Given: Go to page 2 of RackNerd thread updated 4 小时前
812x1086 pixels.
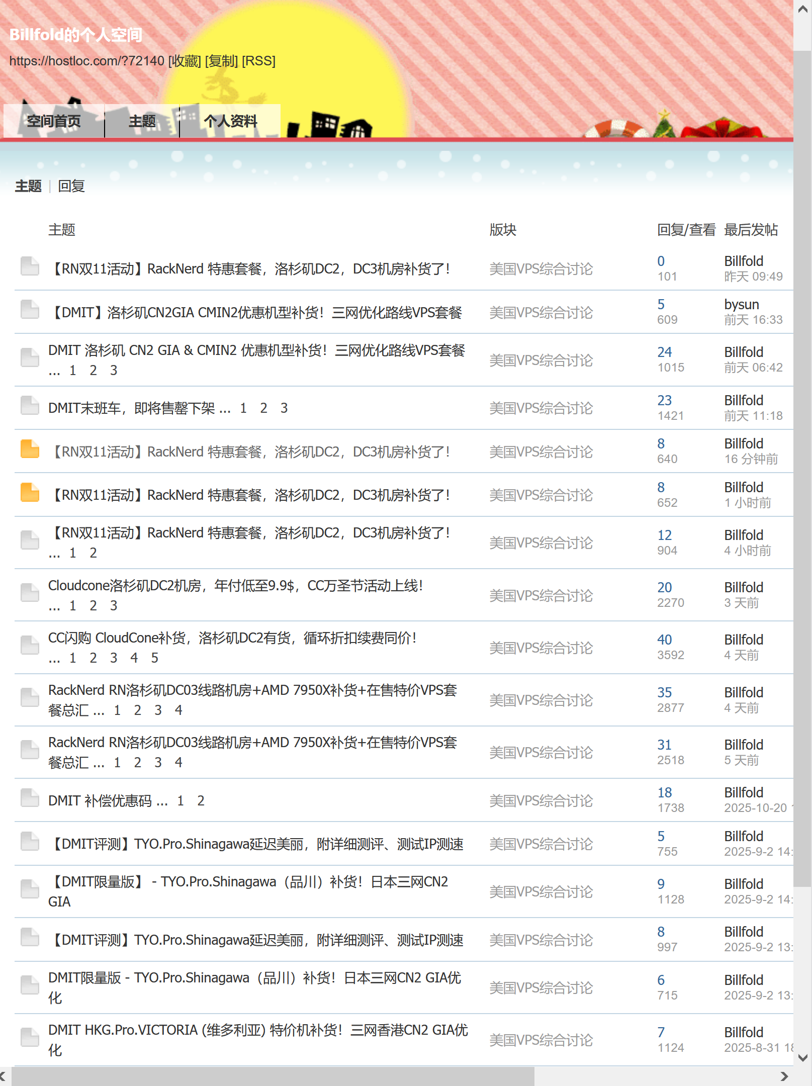Looking at the screenshot, I should [93, 553].
